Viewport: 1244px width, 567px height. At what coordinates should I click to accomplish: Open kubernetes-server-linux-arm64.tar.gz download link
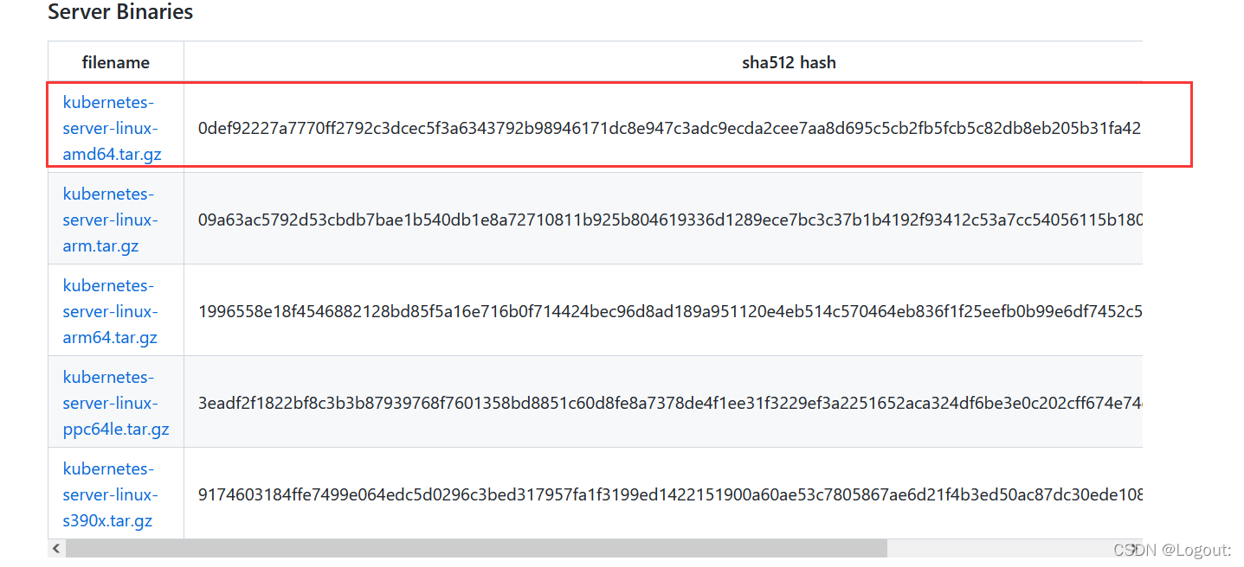110,312
